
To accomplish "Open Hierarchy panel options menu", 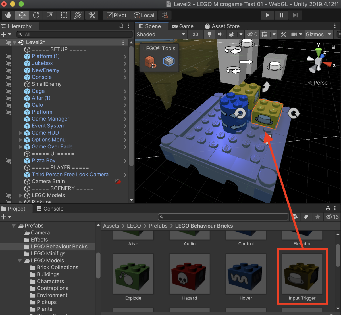I will 128,26.
